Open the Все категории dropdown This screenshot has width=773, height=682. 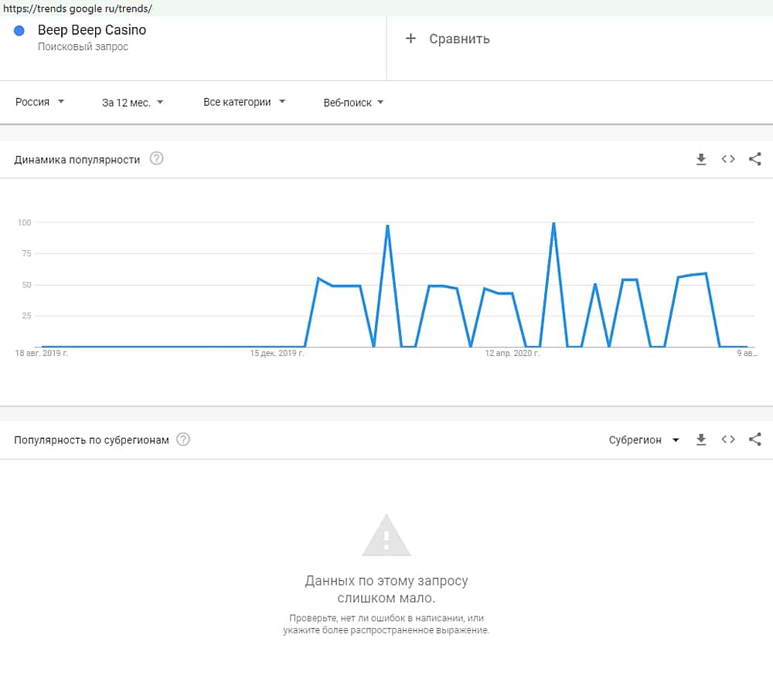(244, 102)
